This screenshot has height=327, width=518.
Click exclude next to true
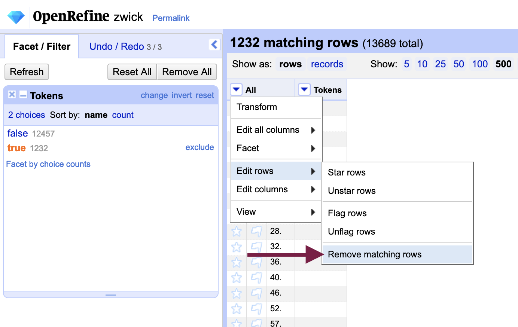coord(199,147)
